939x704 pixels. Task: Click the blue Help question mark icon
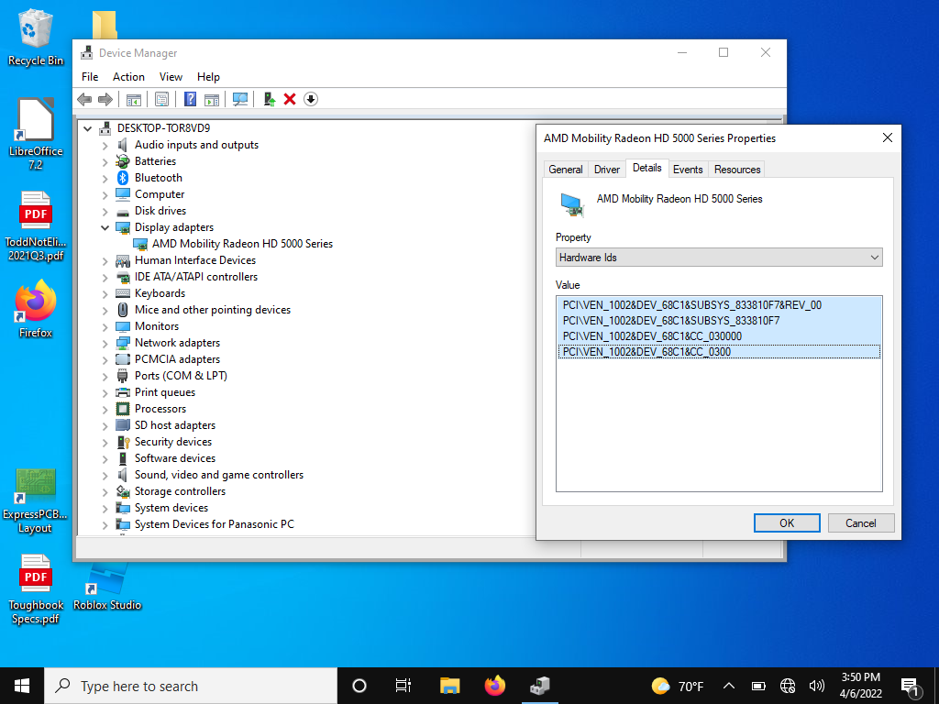191,99
